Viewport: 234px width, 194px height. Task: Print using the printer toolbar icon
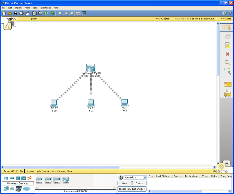pyautogui.click(x=22, y=13)
